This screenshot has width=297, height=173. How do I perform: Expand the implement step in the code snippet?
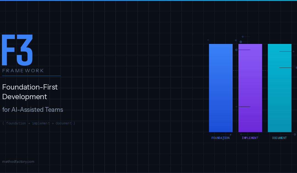point(41,123)
